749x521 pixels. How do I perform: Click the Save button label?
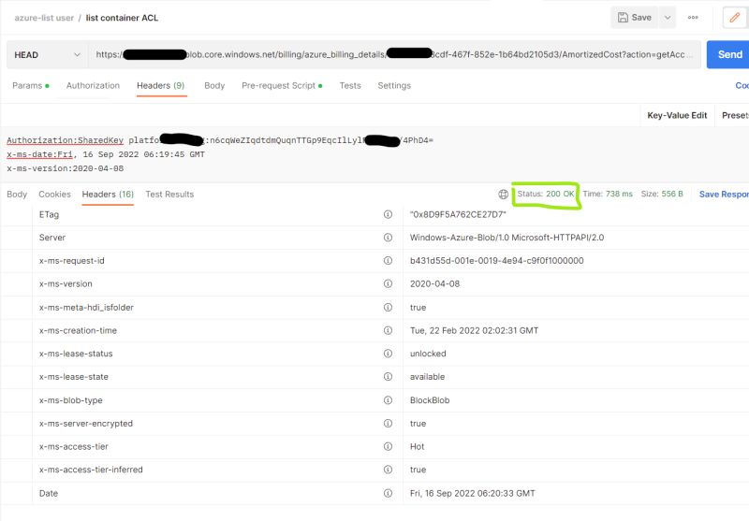coord(641,18)
